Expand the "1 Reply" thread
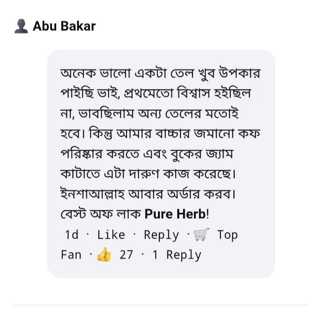322x322 pixels. [177, 255]
